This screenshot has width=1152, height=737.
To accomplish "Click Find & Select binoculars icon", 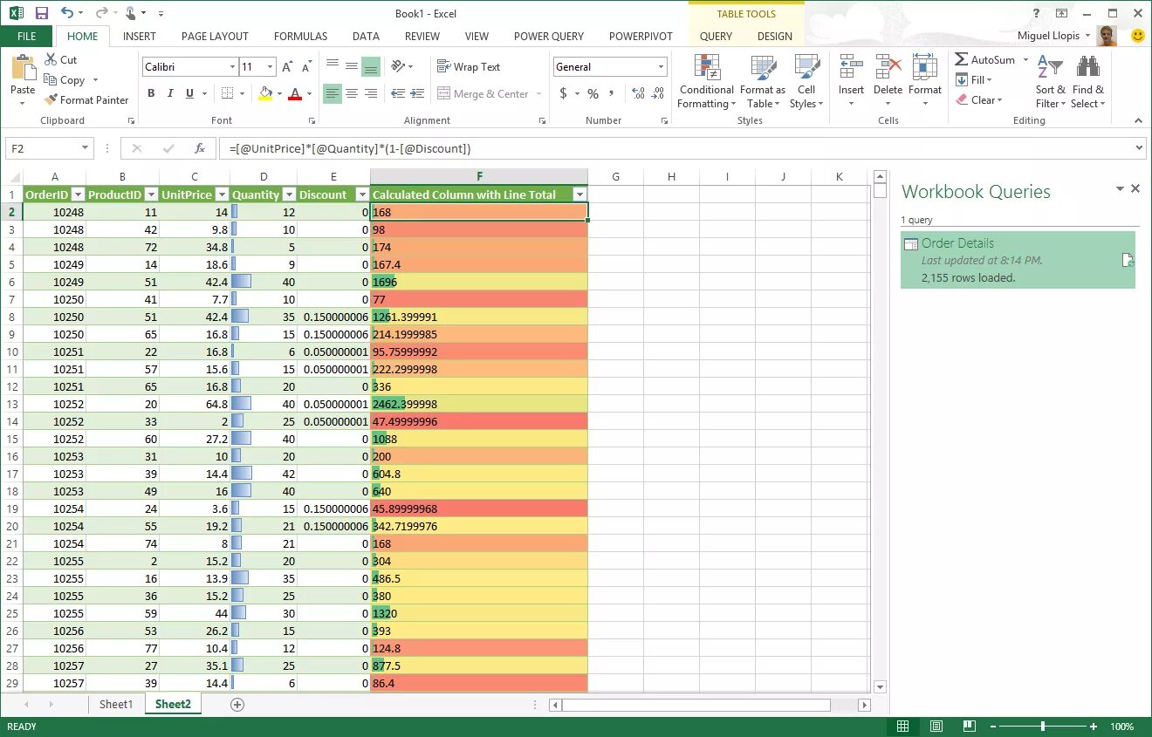I will pyautogui.click(x=1088, y=69).
